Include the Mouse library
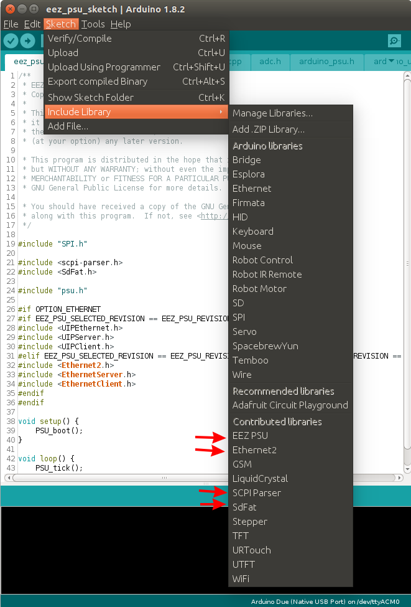The image size is (411, 607). coord(291,246)
